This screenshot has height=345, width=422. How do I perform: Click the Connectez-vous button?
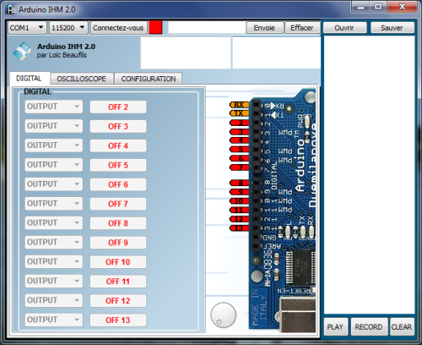[x=118, y=28]
